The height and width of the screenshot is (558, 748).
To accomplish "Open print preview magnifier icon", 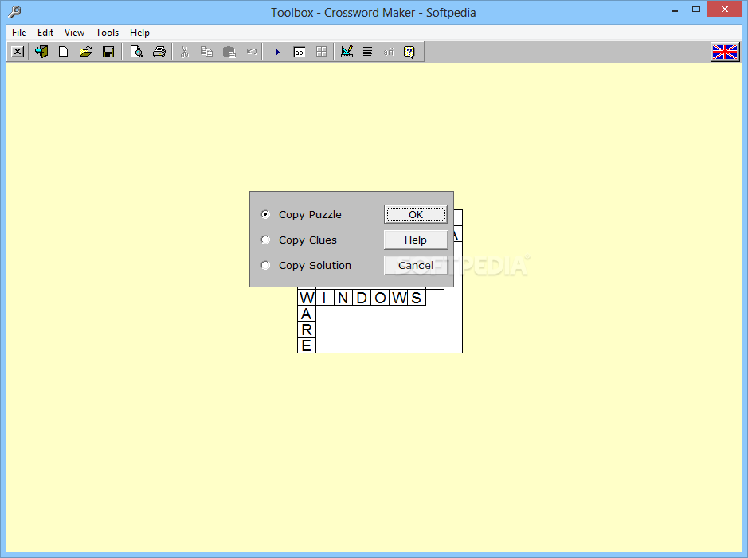I will (x=137, y=52).
